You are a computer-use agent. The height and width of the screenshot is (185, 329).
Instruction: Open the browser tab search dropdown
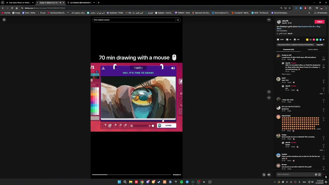[x=2, y=3]
